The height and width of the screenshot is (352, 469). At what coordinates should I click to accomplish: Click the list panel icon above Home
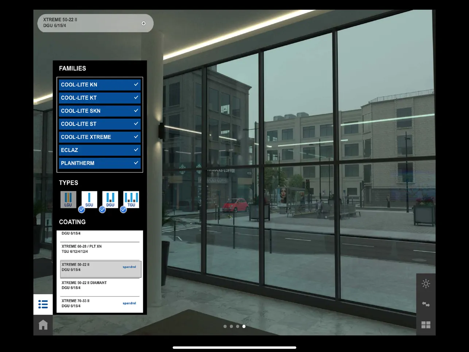43,304
